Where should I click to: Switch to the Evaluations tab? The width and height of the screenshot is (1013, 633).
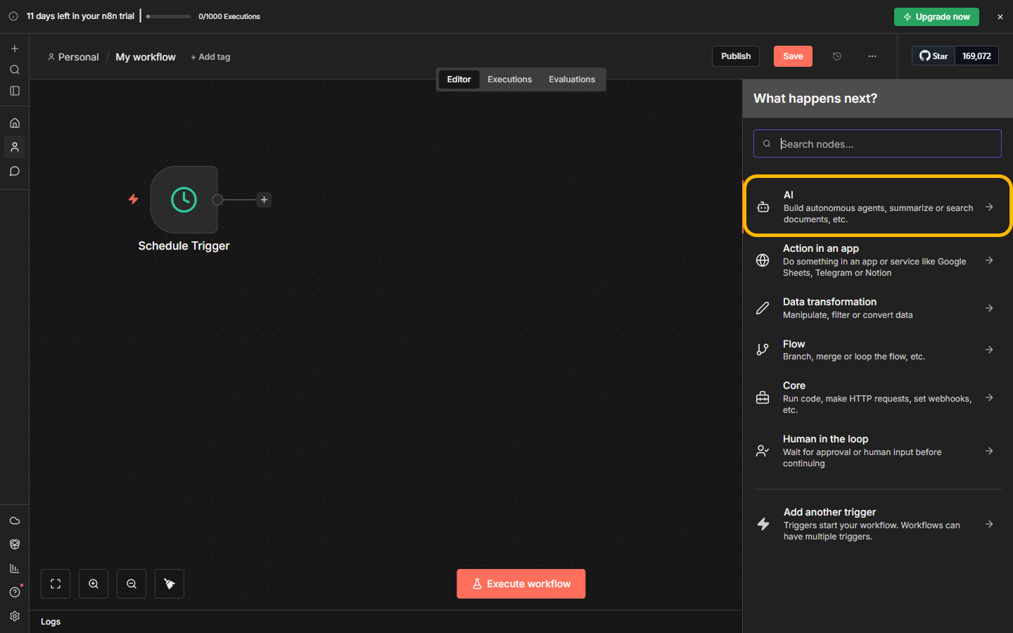[x=571, y=79]
